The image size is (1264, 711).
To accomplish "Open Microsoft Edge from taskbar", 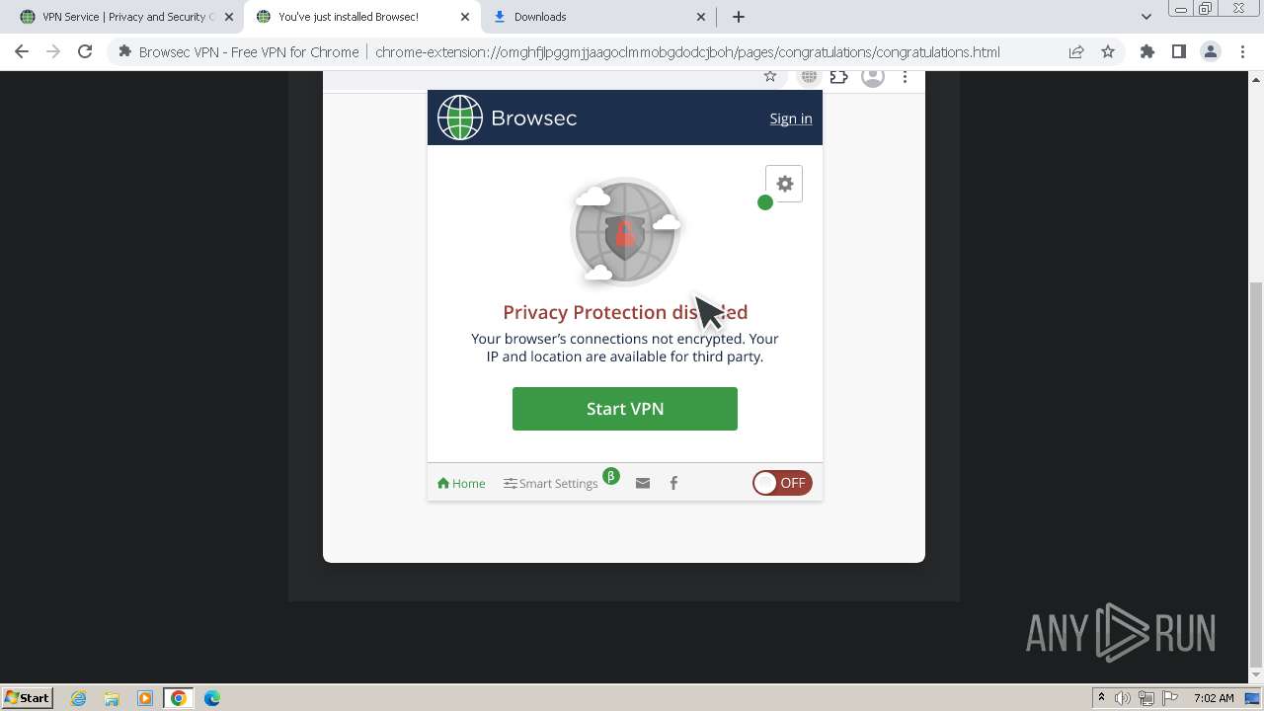I will pos(212,698).
